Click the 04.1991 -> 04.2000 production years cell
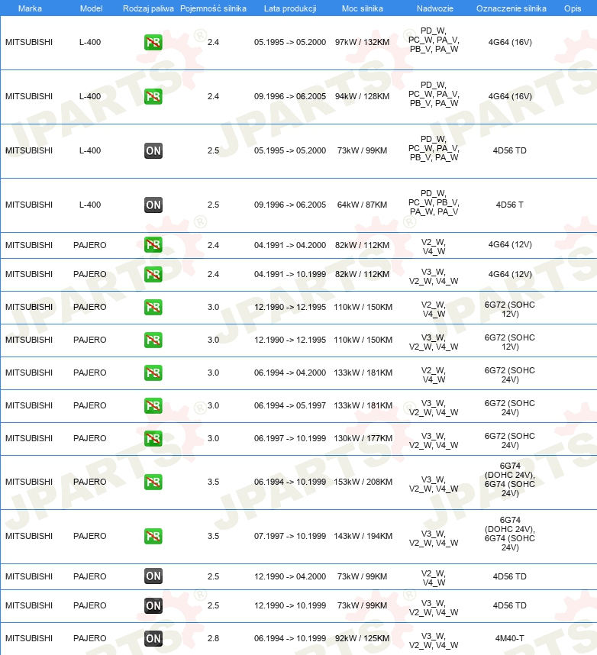The image size is (597, 655). (290, 245)
